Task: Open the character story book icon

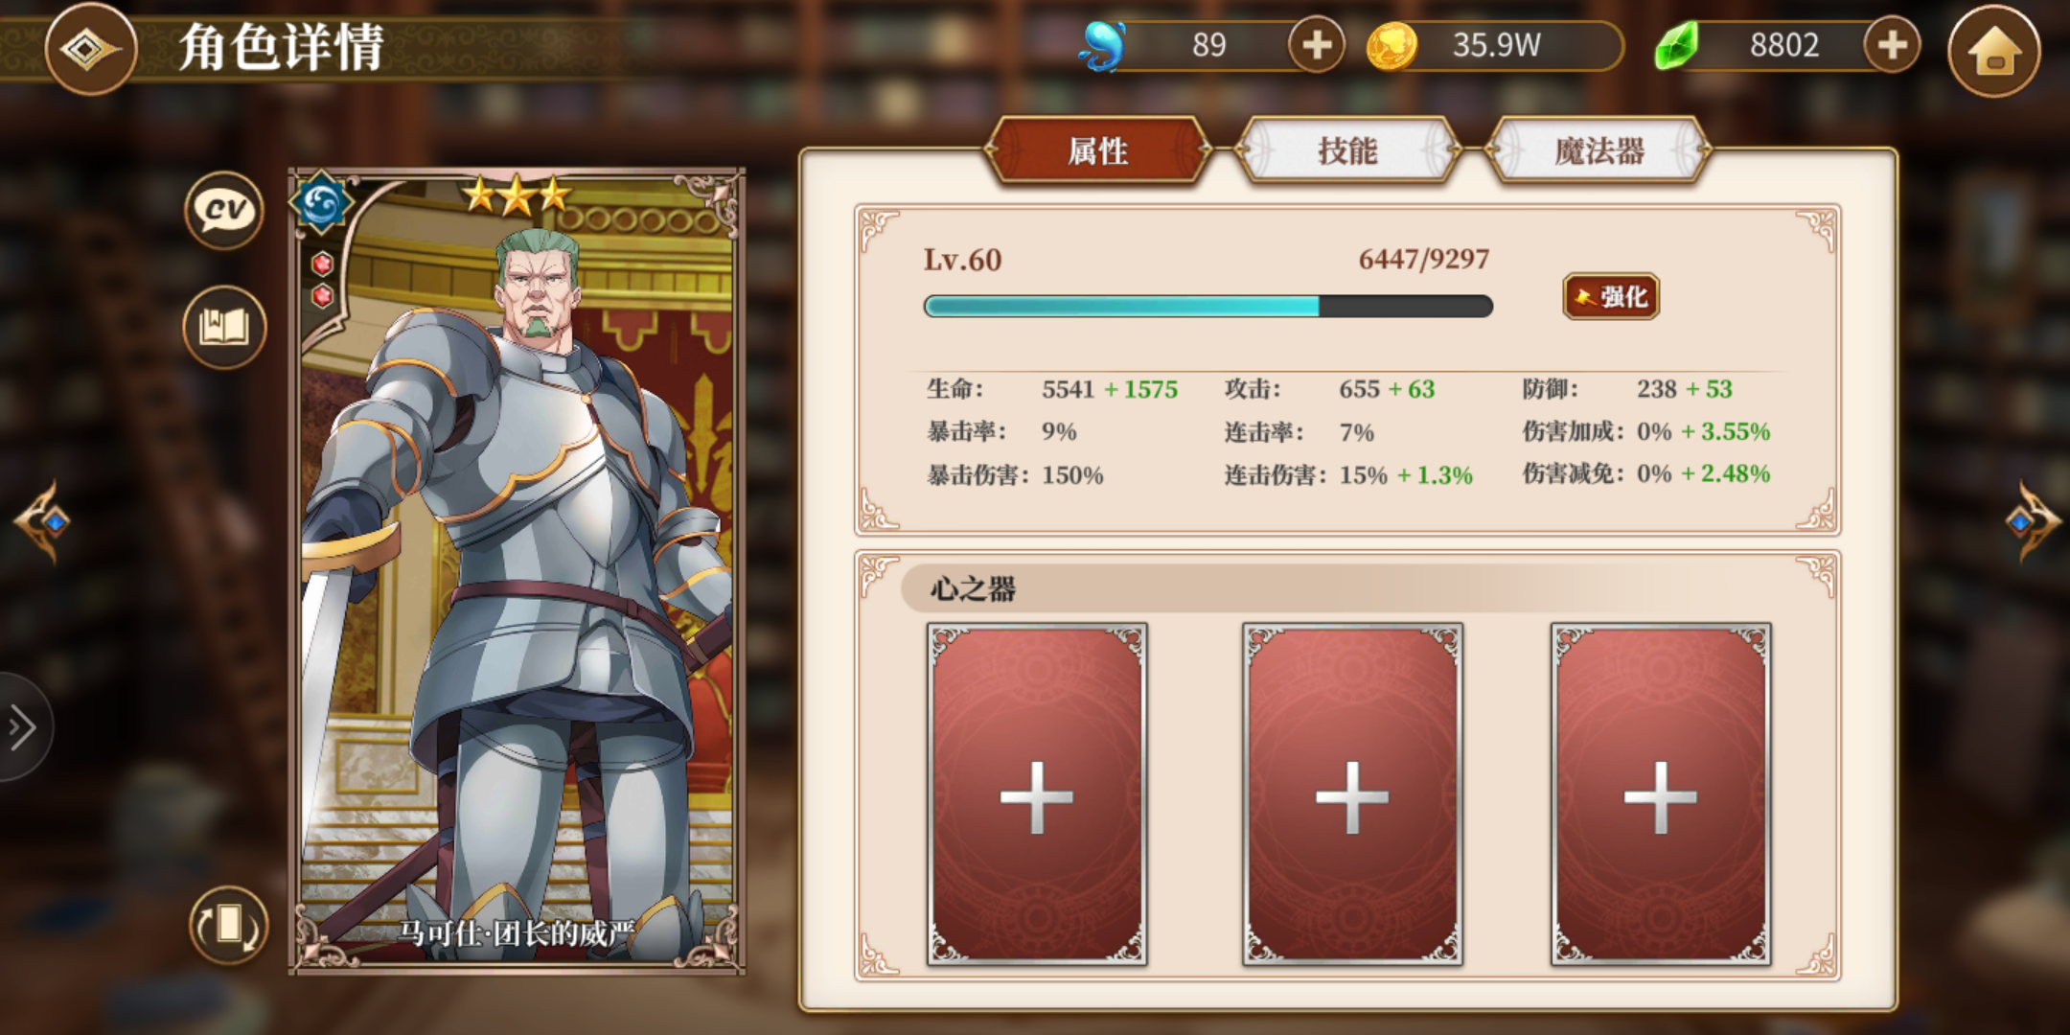Action: pyautogui.click(x=224, y=327)
